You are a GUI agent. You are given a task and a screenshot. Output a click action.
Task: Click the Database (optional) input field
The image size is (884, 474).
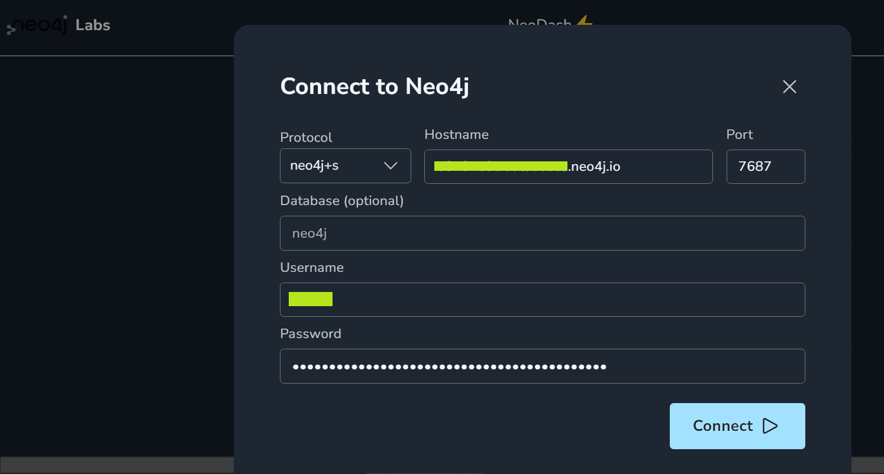[x=542, y=233]
